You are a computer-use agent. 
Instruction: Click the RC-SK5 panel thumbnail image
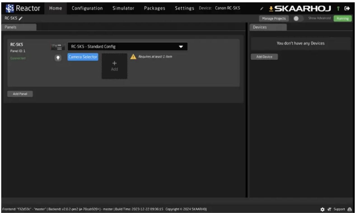pos(58,47)
